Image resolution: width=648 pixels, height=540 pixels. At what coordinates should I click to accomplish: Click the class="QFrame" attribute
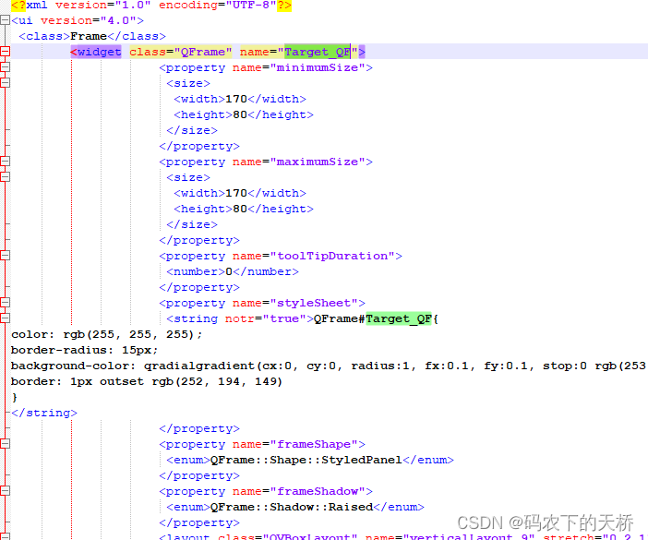click(181, 52)
